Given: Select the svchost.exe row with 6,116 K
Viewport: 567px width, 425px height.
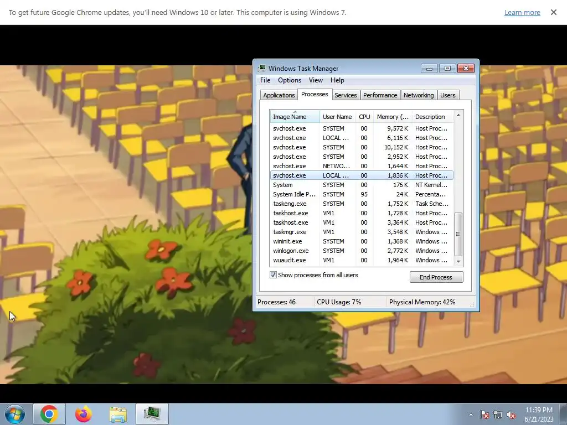Looking at the screenshot, I should [362, 138].
